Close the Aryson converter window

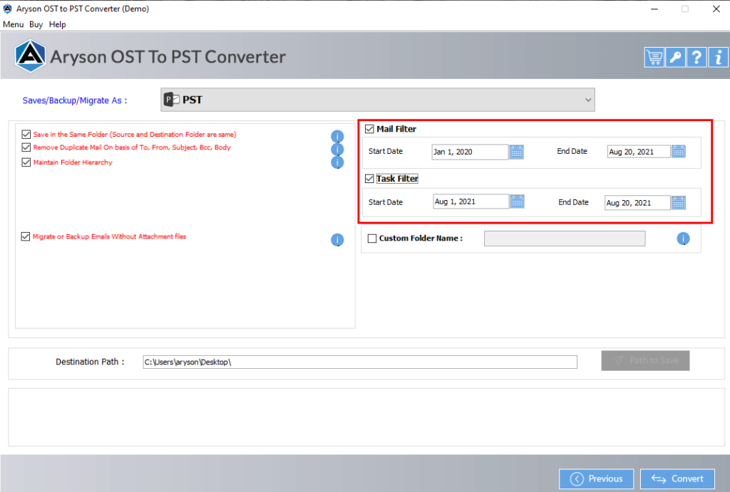(x=716, y=9)
